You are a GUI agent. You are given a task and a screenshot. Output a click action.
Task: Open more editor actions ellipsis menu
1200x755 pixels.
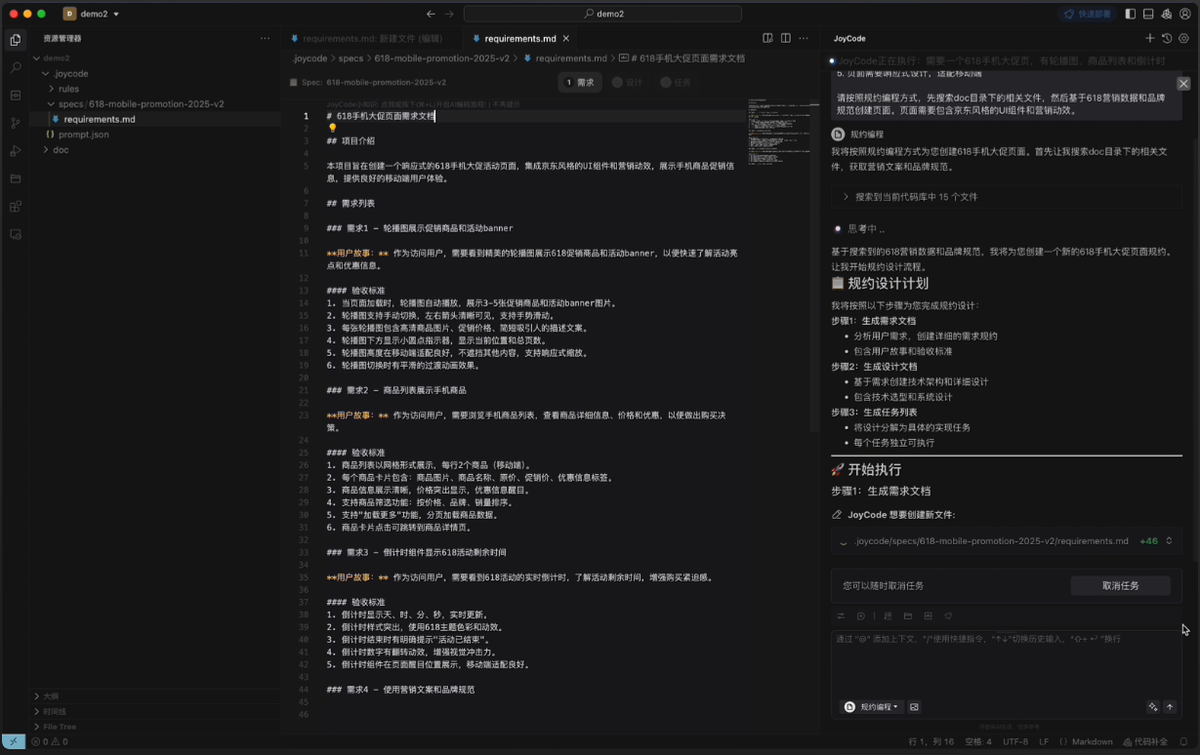click(x=804, y=38)
